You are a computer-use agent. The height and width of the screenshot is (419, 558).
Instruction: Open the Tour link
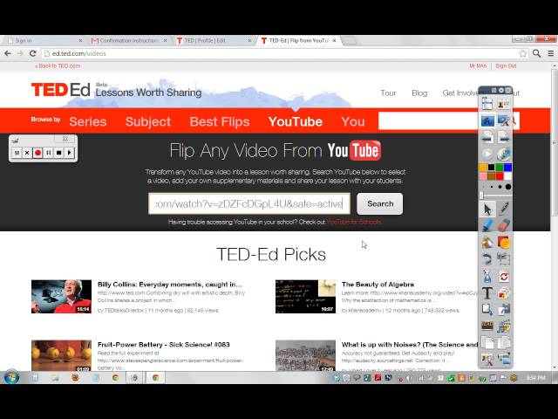(x=388, y=93)
